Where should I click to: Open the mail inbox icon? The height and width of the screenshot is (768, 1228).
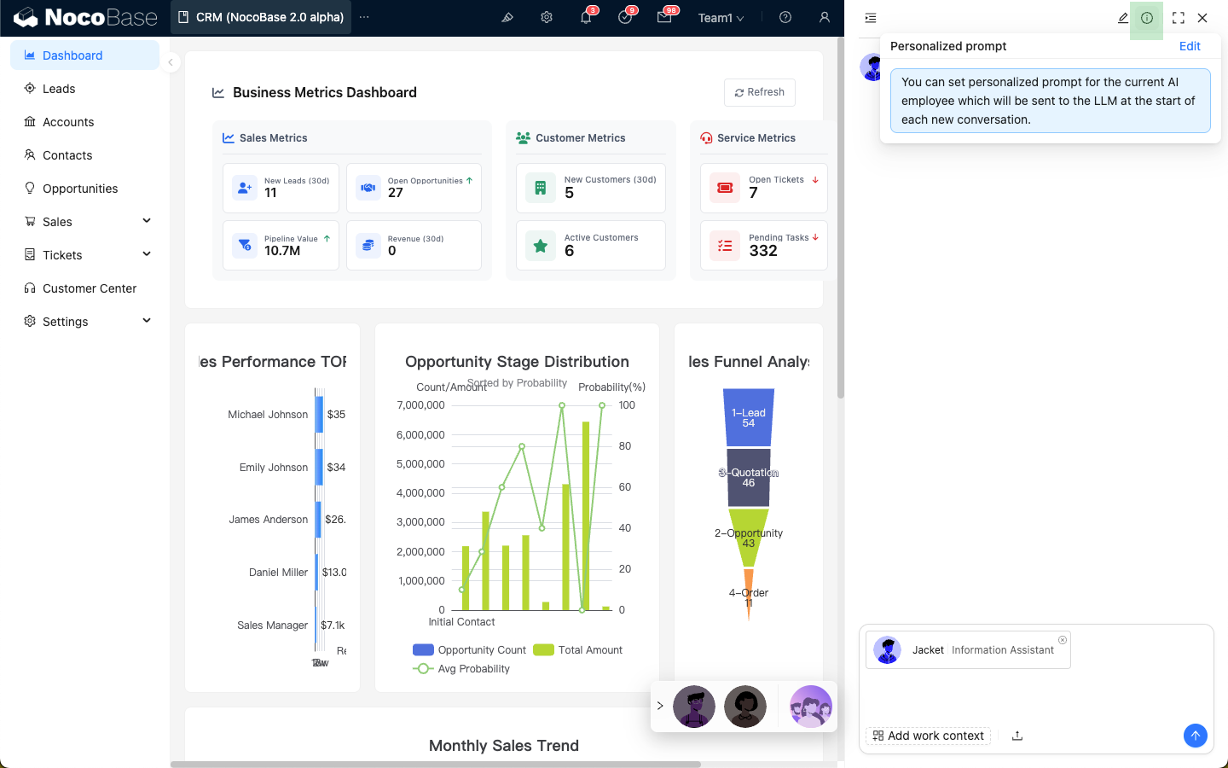[x=664, y=17]
